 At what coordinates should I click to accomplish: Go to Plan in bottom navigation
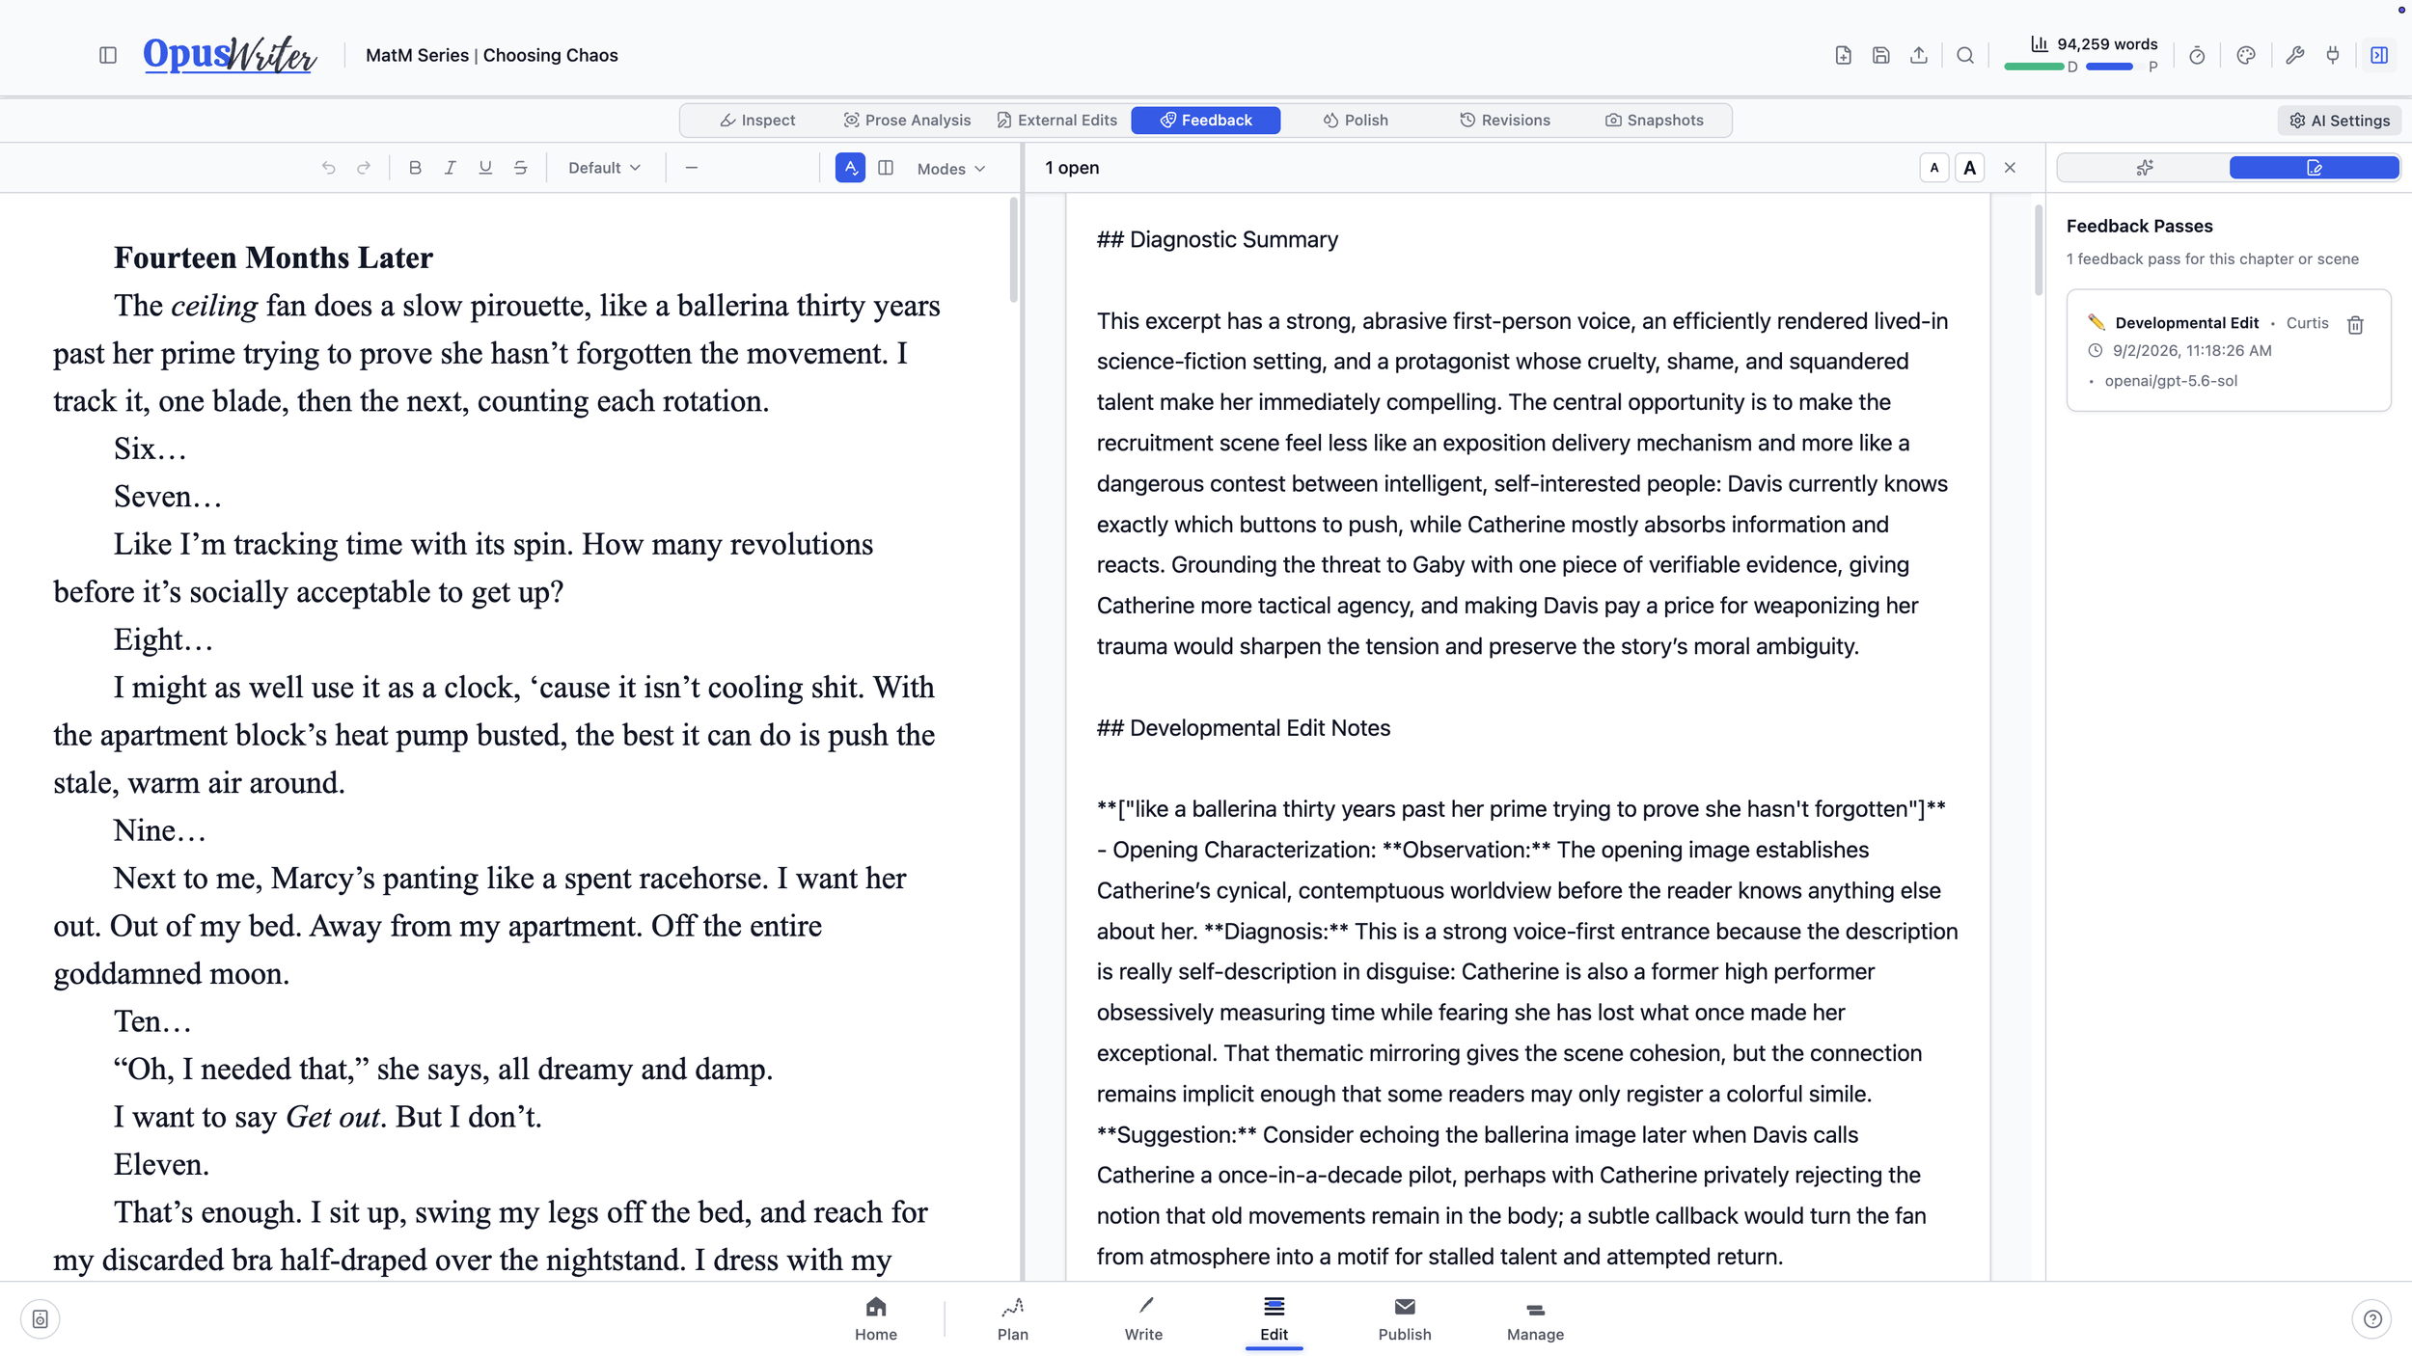(1013, 1318)
